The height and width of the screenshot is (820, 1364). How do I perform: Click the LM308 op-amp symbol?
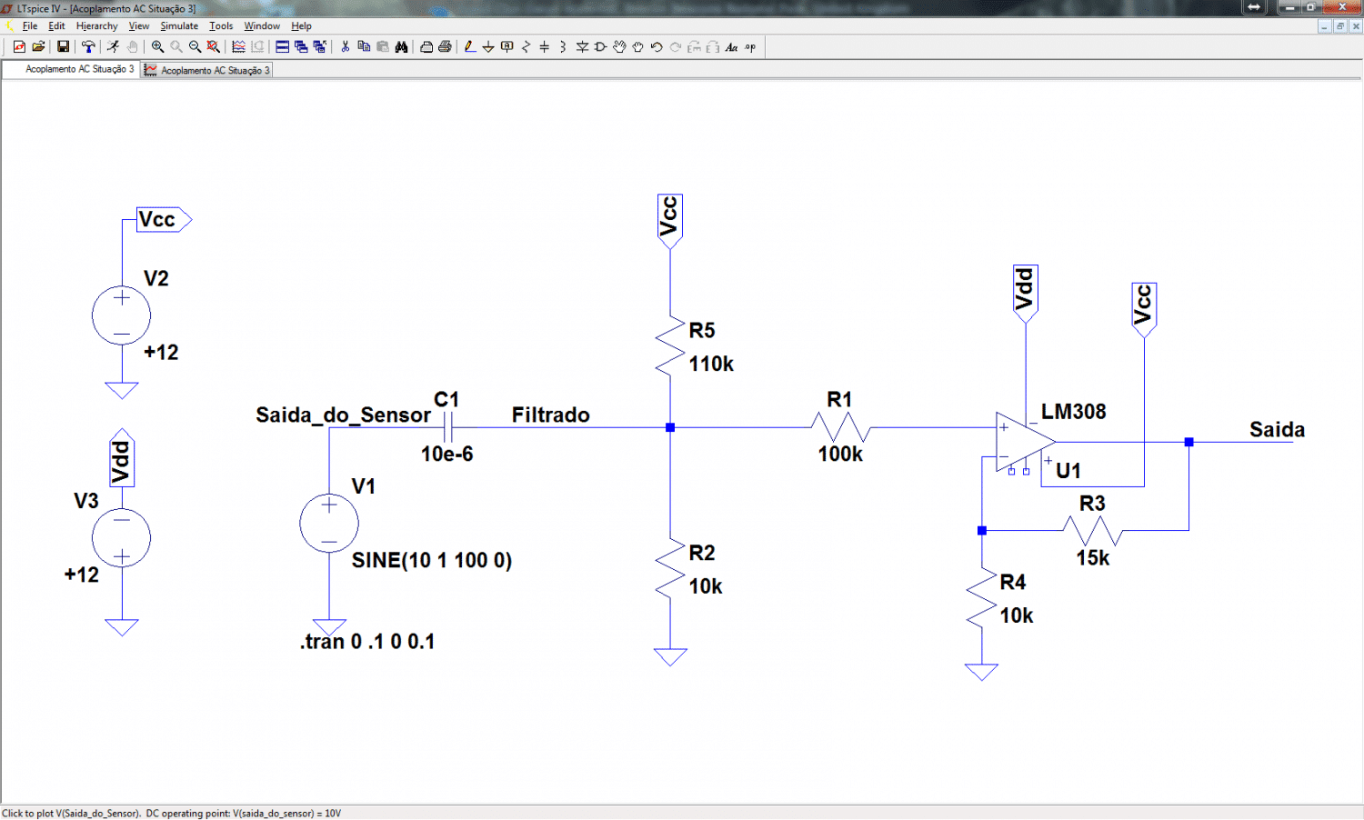click(1023, 443)
